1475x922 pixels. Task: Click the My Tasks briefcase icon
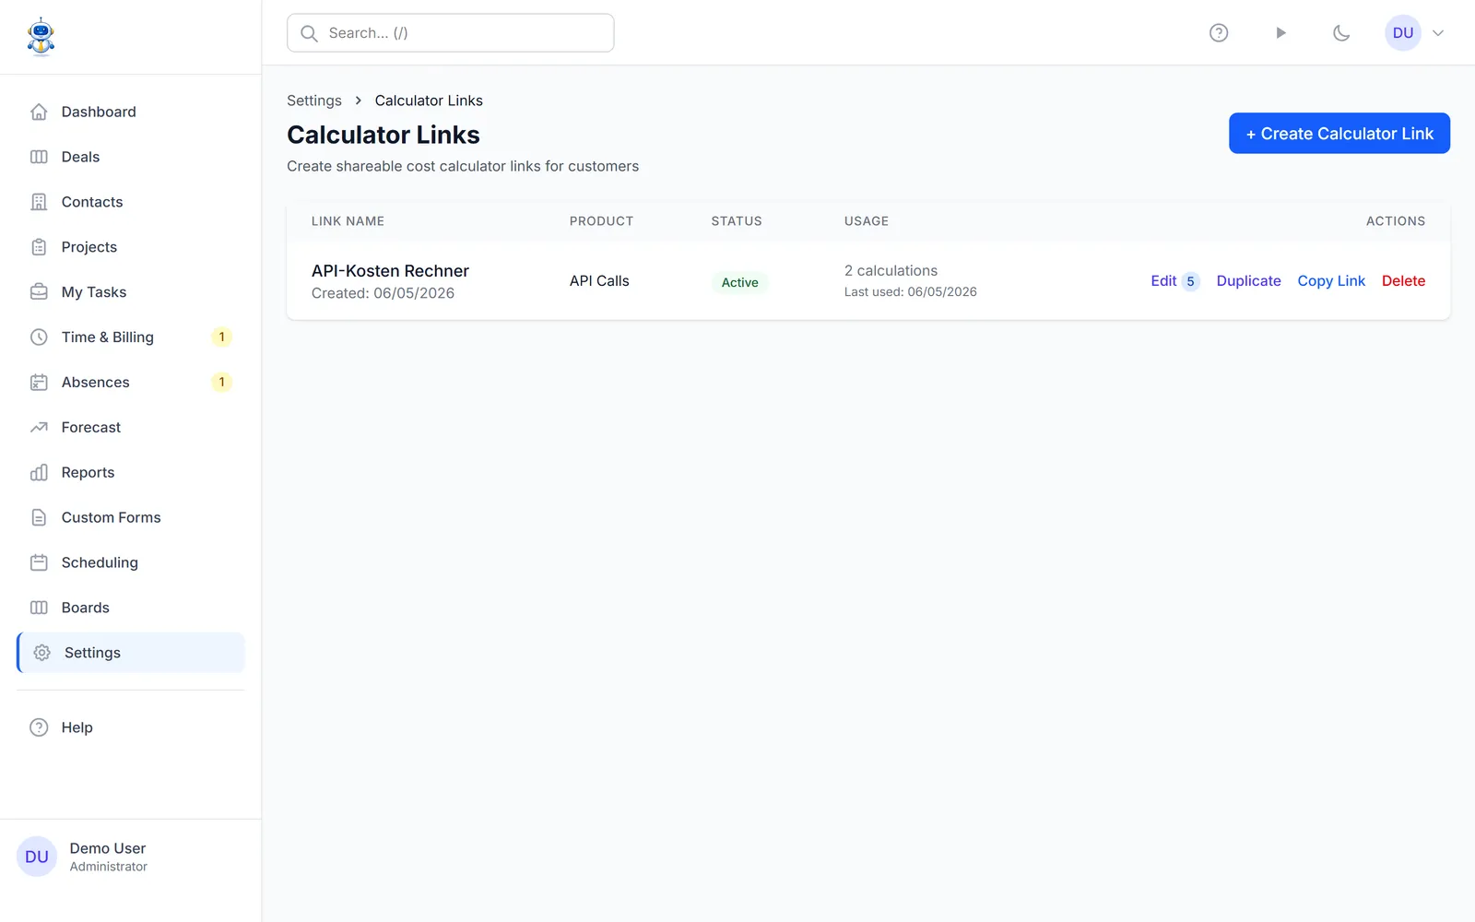pos(39,292)
